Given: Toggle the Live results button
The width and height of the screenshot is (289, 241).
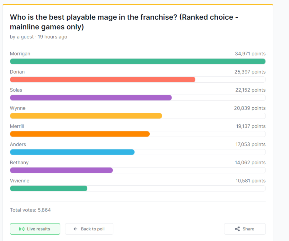Looking at the screenshot, I should click(x=35, y=229).
